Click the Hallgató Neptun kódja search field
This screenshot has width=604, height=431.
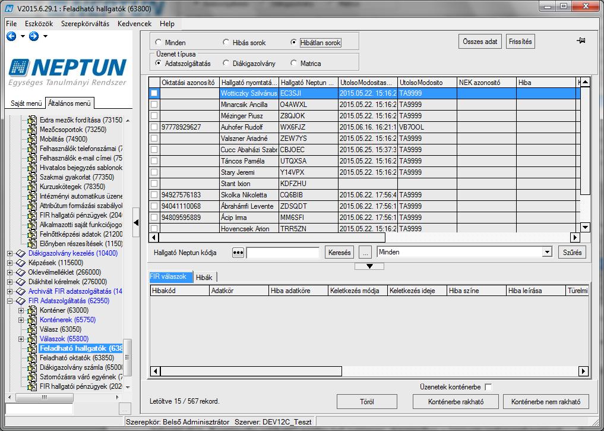283,253
